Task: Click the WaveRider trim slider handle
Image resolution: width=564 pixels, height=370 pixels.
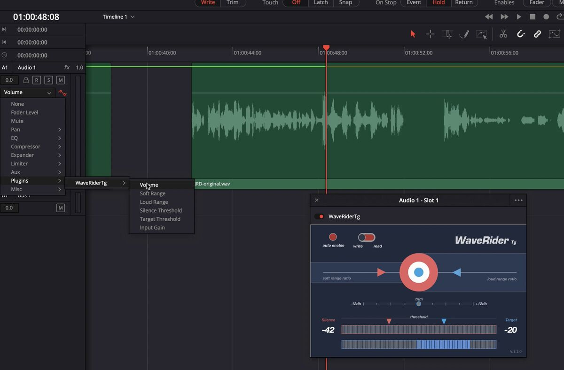Action: point(419,304)
